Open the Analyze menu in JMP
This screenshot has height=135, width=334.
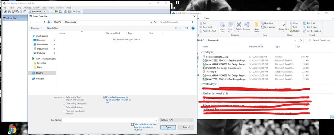tap(27, 8)
